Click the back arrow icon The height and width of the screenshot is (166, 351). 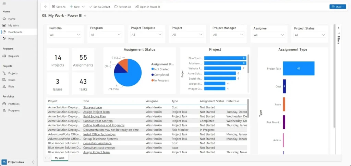[x=46, y=7]
